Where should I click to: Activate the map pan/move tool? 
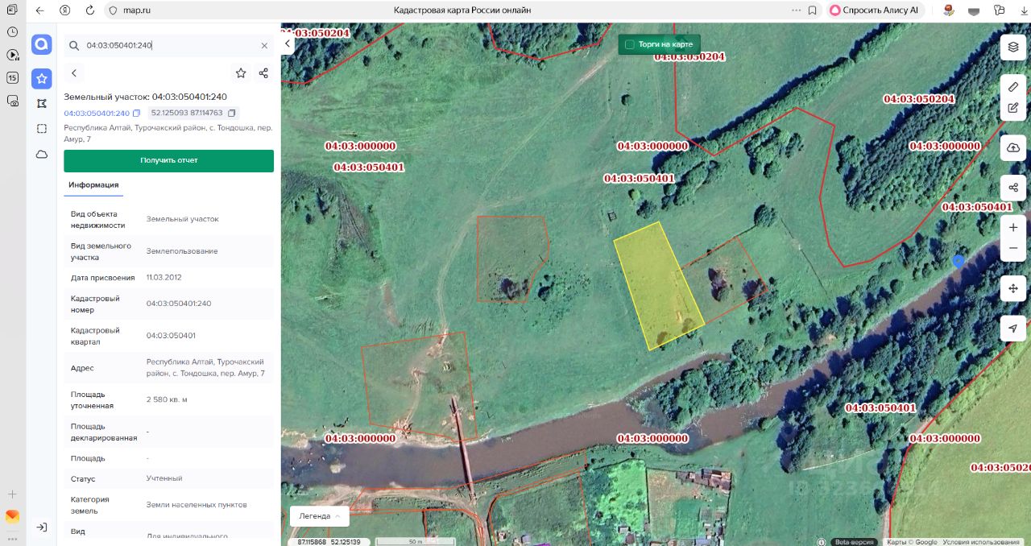coord(1013,288)
